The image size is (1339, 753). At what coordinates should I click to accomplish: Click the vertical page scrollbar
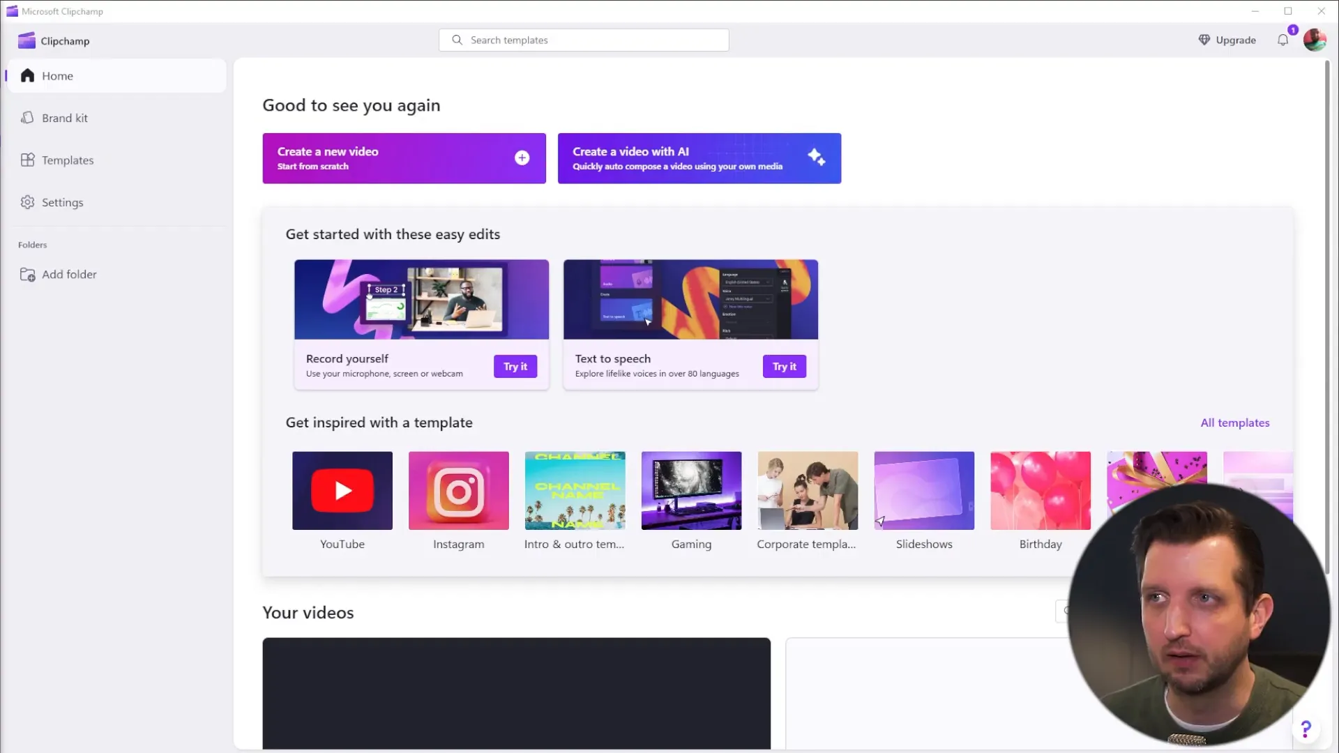click(1327, 317)
